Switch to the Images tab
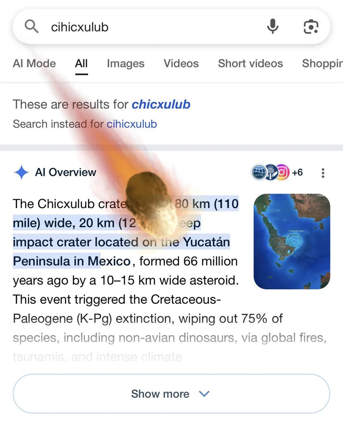This screenshot has height=421, width=343. point(125,63)
